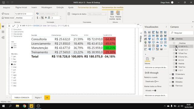Check the Treinamento slicer checkbox
The height and width of the screenshot is (109, 194).
pyautogui.click(x=12, y=36)
